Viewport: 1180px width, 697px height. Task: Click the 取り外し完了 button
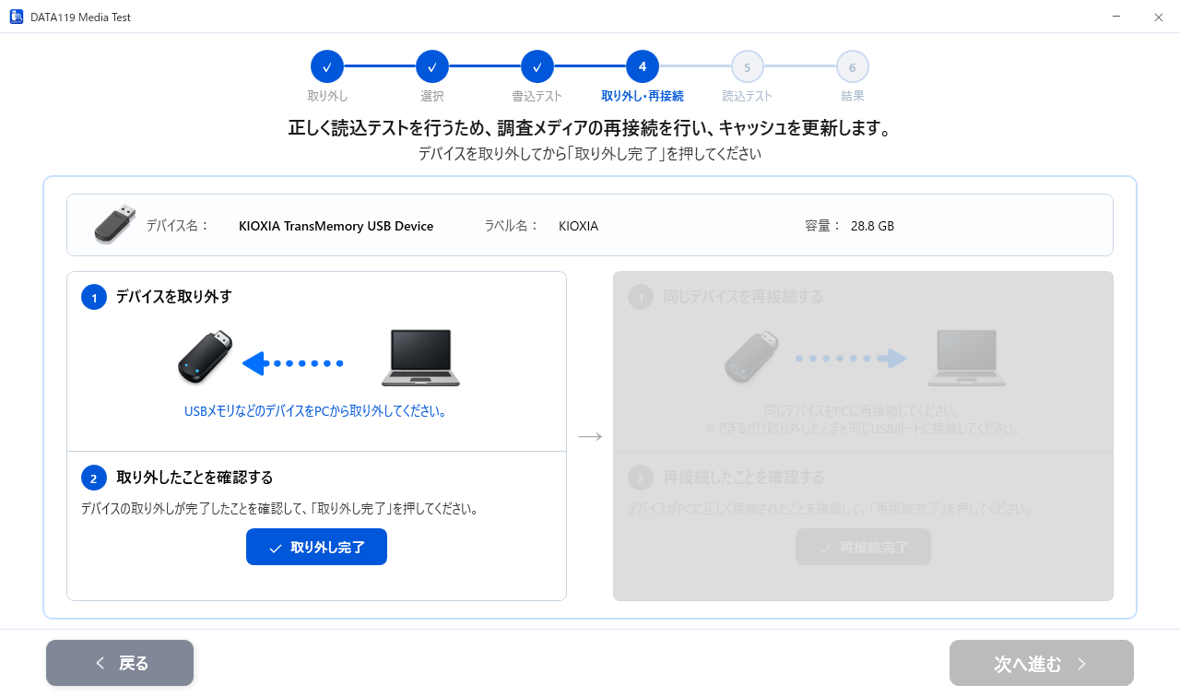point(316,547)
